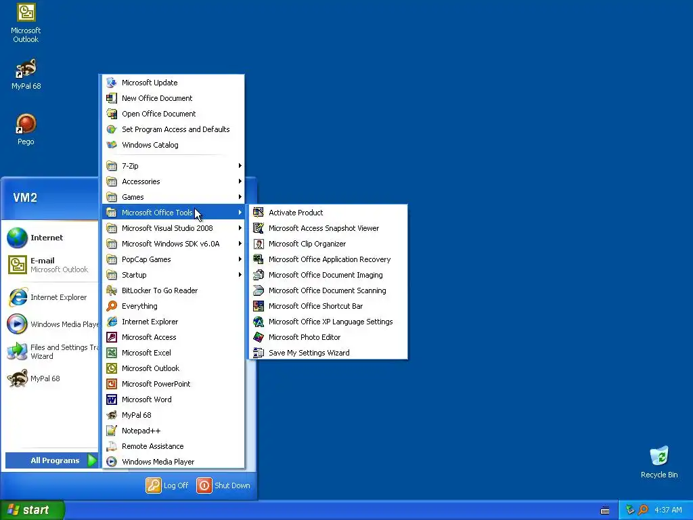Open Microsoft Clip Organizer
The width and height of the screenshot is (693, 520).
(x=328, y=244)
